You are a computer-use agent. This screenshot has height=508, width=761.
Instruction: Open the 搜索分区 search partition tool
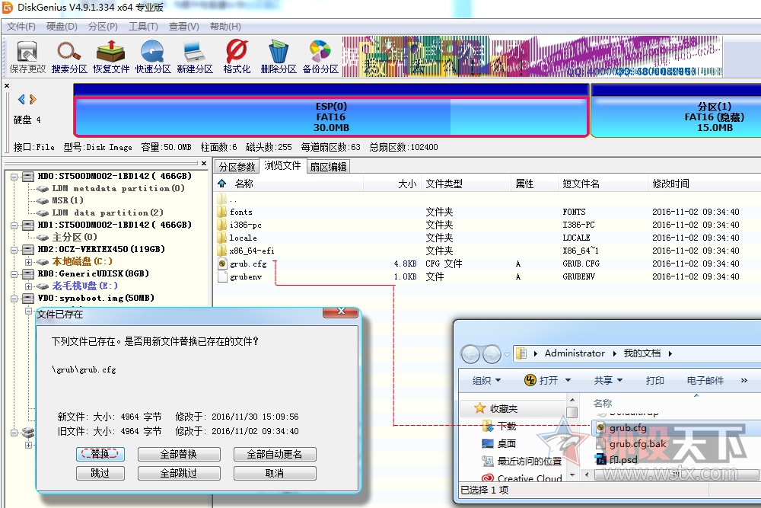[69, 57]
